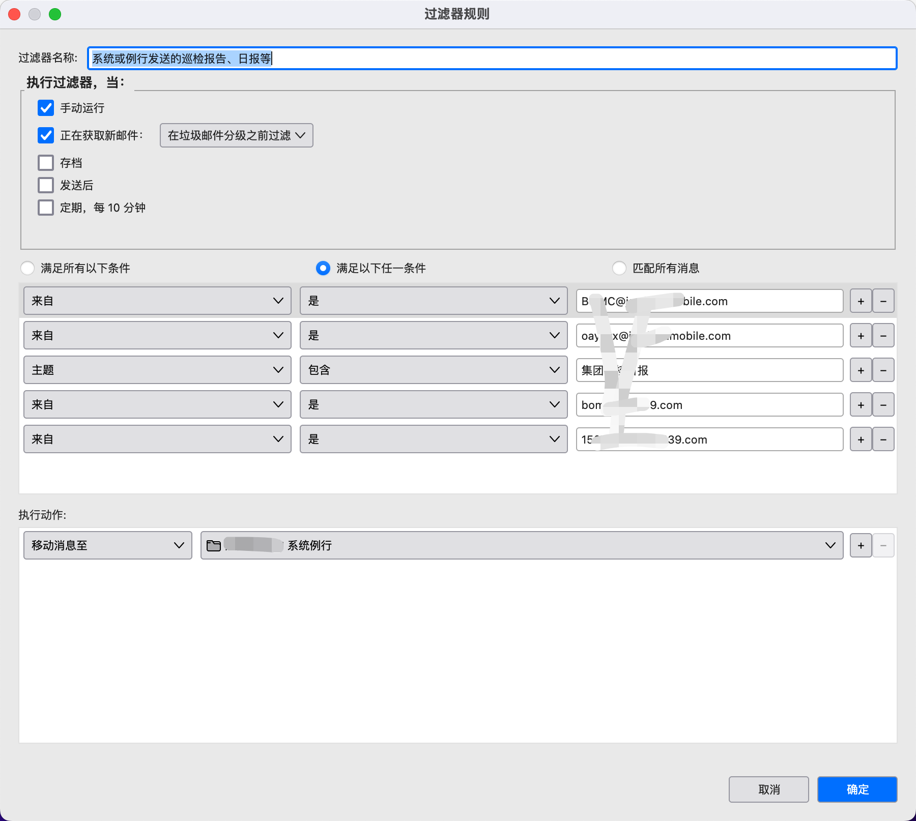The width and height of the screenshot is (916, 821).
Task: Open the 移动消息至 action dropdown
Action: tap(107, 545)
